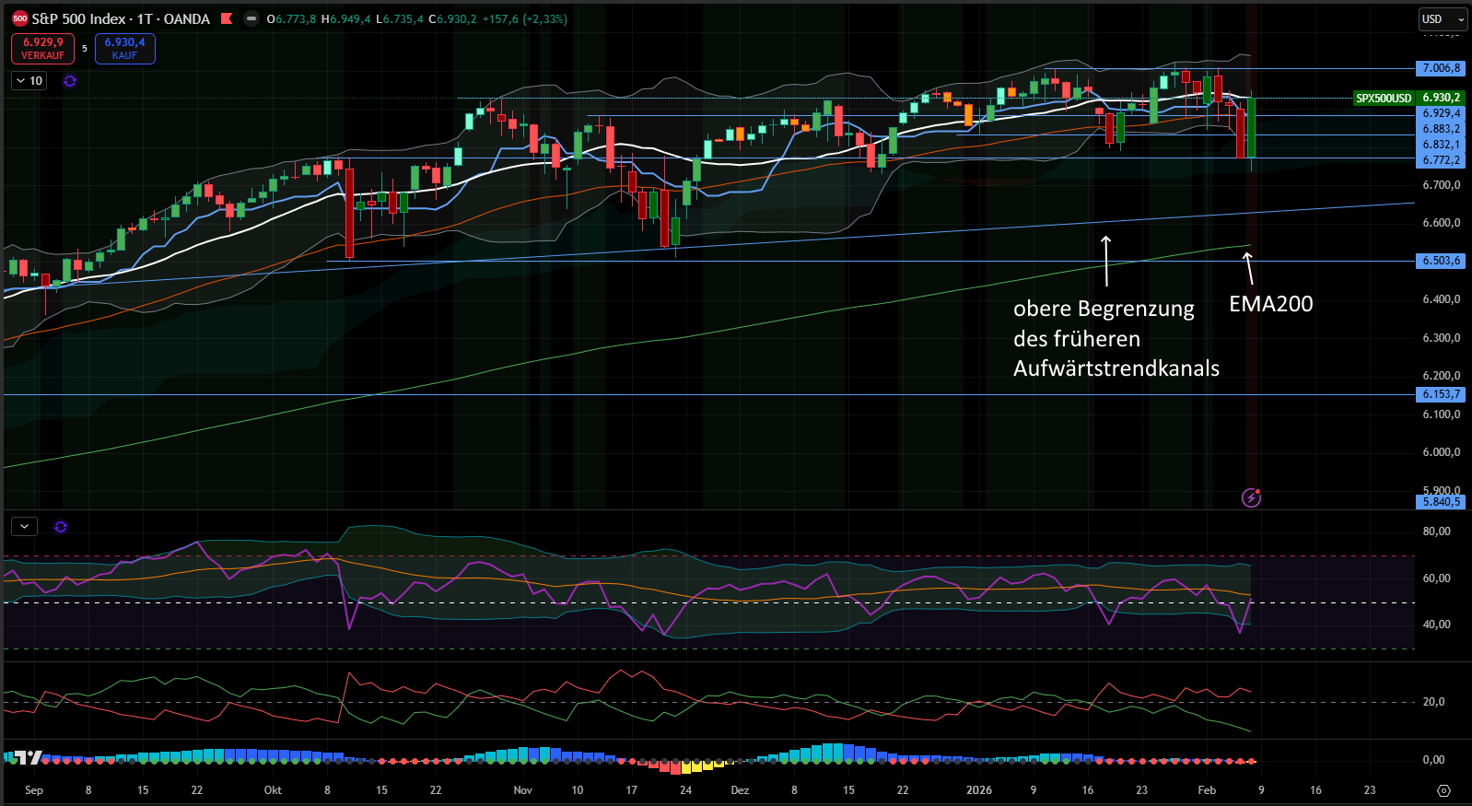Select the 6.153,7 horizontal line price label
1472x806 pixels.
[x=1441, y=394]
